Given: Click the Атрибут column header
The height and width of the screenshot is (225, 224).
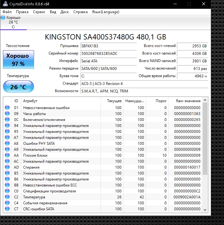Looking at the screenshot, I should (x=61, y=101).
